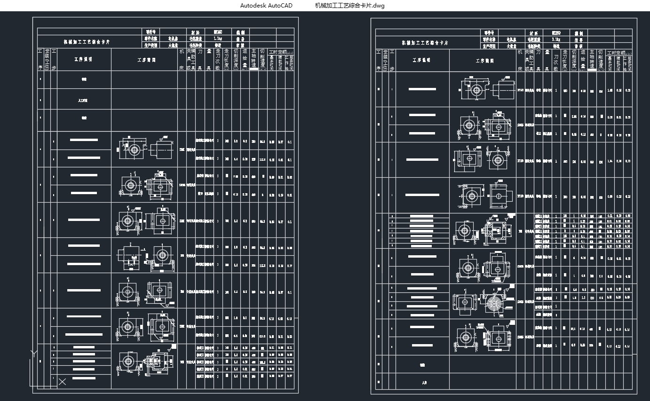Click the 切削深度 column header on right sheet

coord(573,60)
